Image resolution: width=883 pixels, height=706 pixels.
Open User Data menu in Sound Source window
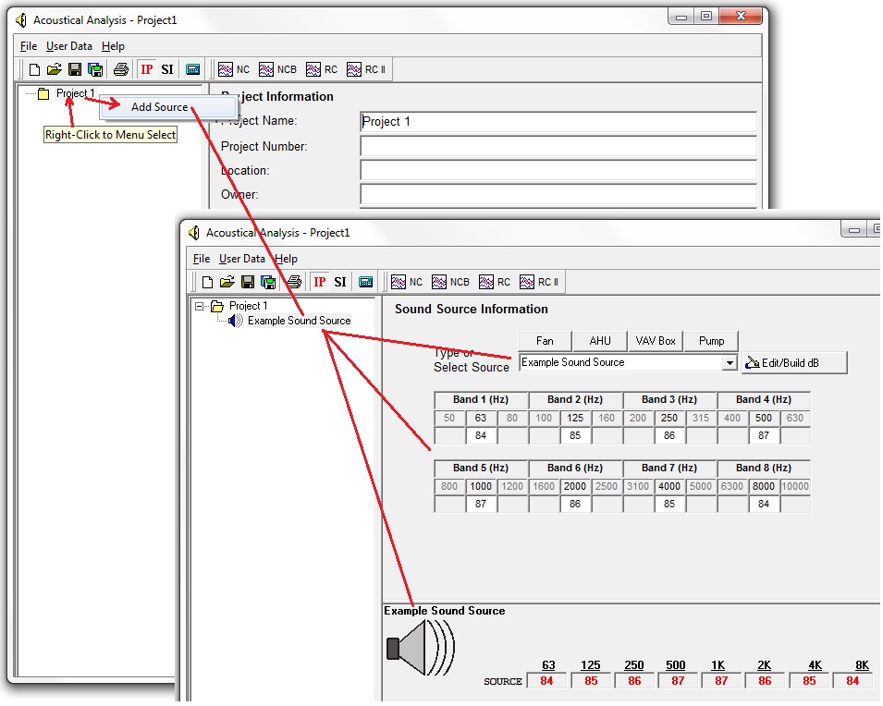[242, 259]
